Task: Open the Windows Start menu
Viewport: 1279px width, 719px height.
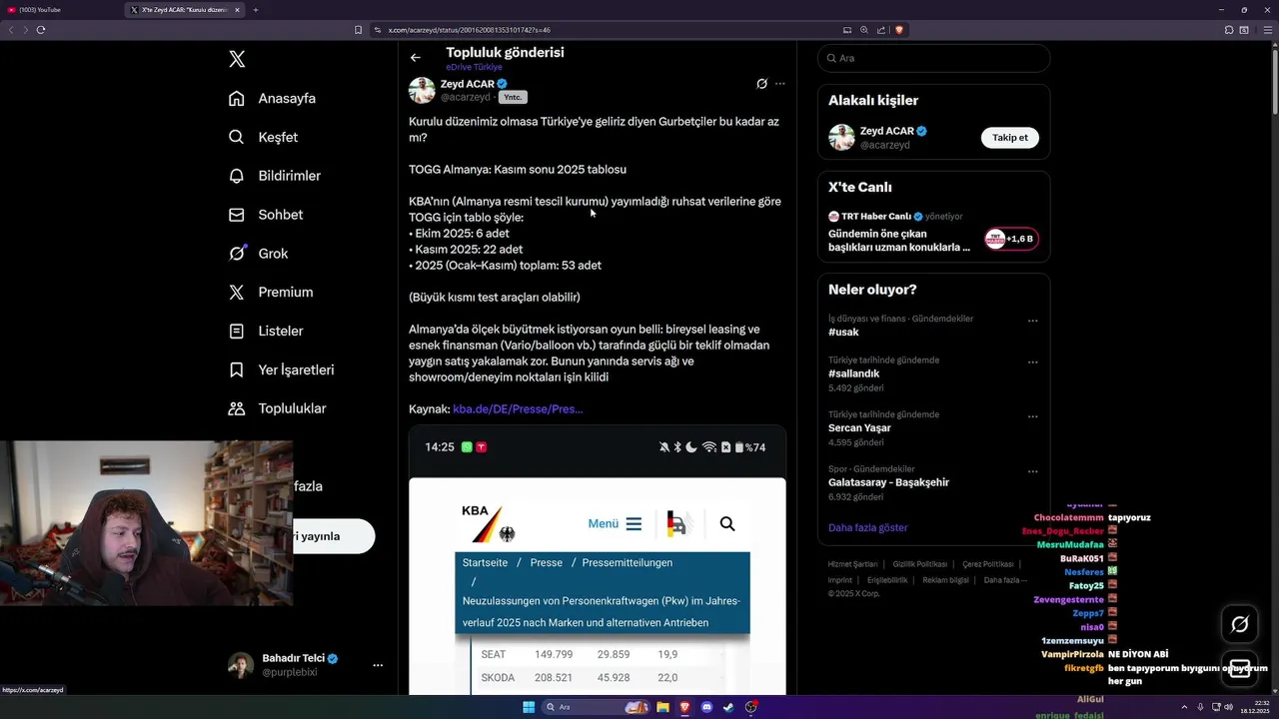Action: coord(529,707)
